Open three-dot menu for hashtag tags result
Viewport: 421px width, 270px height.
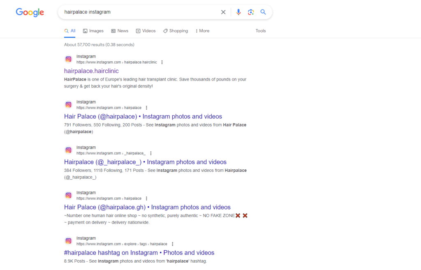point(172,244)
